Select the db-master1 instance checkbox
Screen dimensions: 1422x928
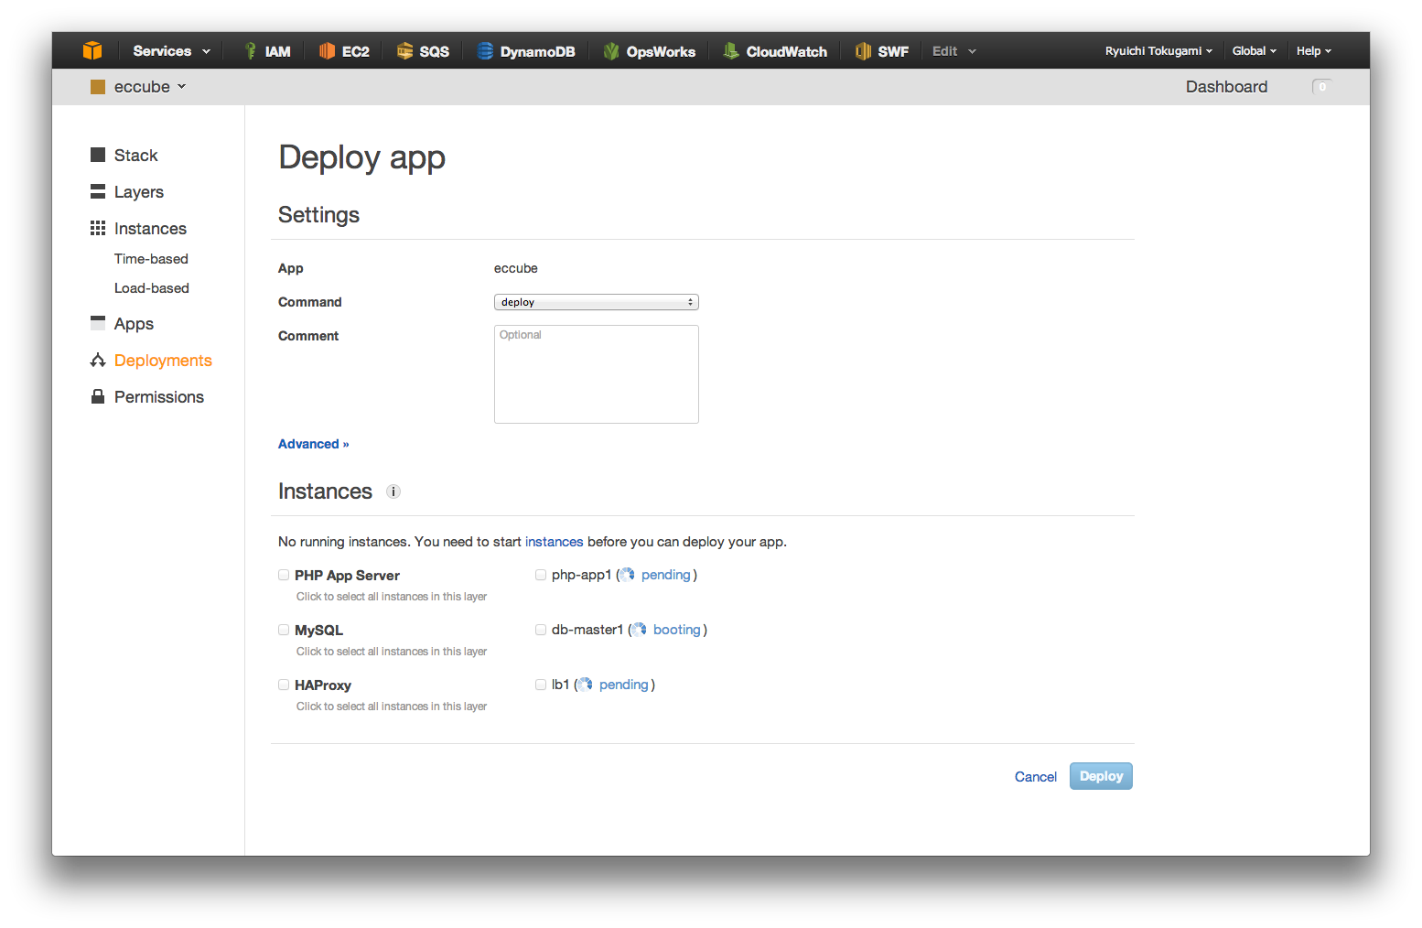point(541,629)
